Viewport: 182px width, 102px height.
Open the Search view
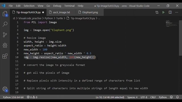click(x=5, y=24)
